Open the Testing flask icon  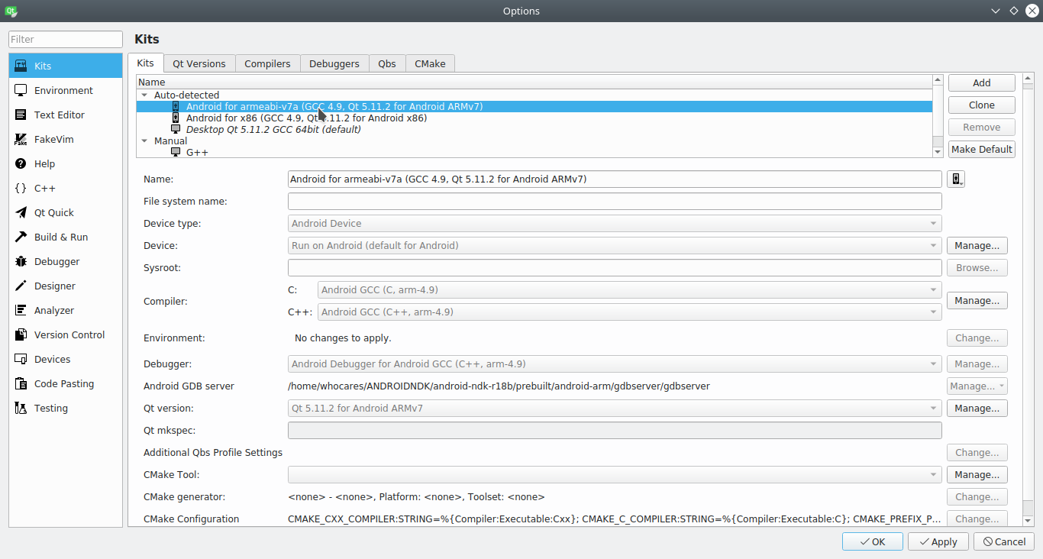(x=21, y=408)
